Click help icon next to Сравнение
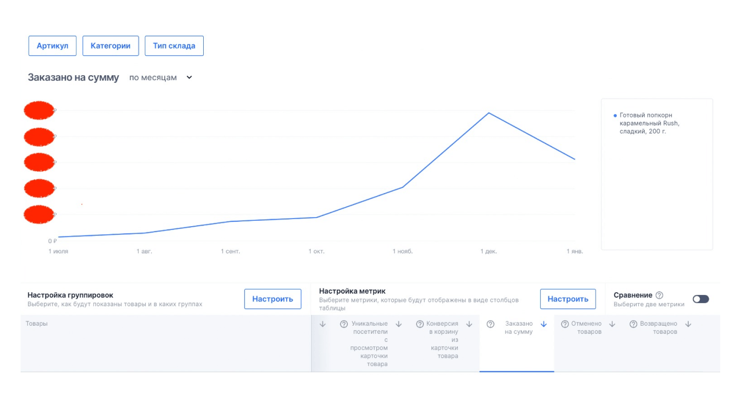This screenshot has height=408, width=737. click(x=659, y=295)
